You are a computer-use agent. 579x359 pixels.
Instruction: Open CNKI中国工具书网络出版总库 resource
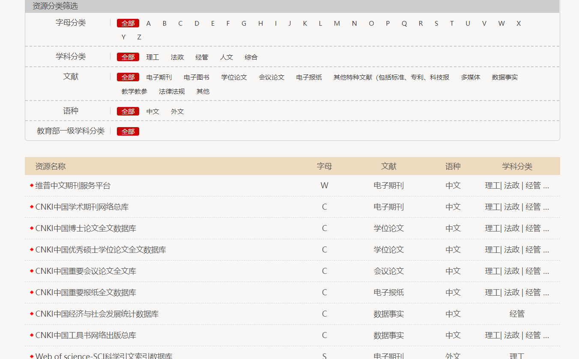tap(86, 335)
